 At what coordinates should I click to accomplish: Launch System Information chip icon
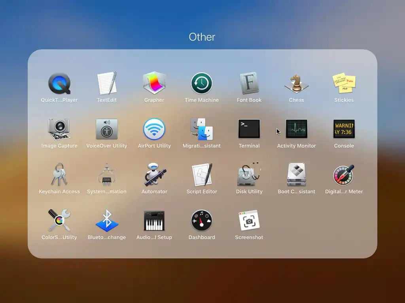(107, 175)
